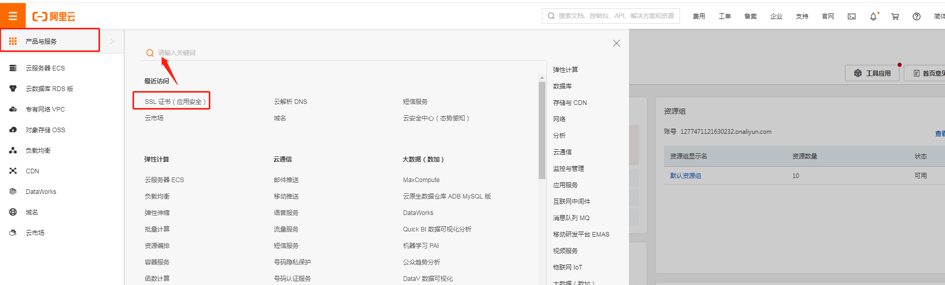Screen dimensions: 945x285
Task: Open the notifications bell
Action: click(x=873, y=16)
